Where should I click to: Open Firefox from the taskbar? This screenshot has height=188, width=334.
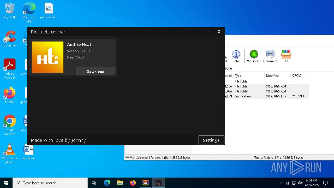[x=133, y=183]
